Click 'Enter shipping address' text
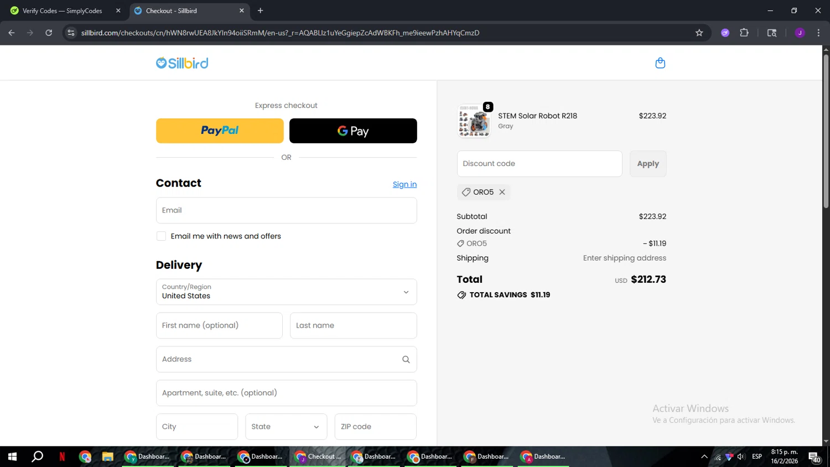Viewport: 830px width, 467px height. 625,258
